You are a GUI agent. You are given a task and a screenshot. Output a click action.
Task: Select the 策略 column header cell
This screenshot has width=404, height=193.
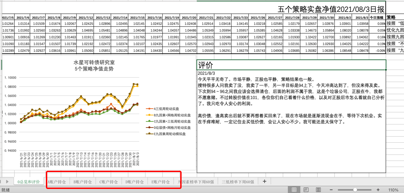pos(395,17)
